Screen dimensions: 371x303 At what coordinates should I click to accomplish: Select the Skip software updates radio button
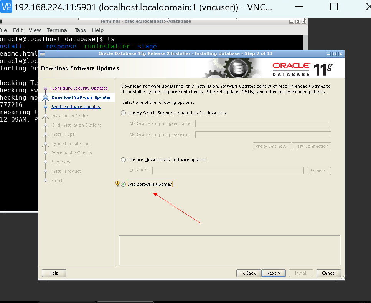click(123, 185)
